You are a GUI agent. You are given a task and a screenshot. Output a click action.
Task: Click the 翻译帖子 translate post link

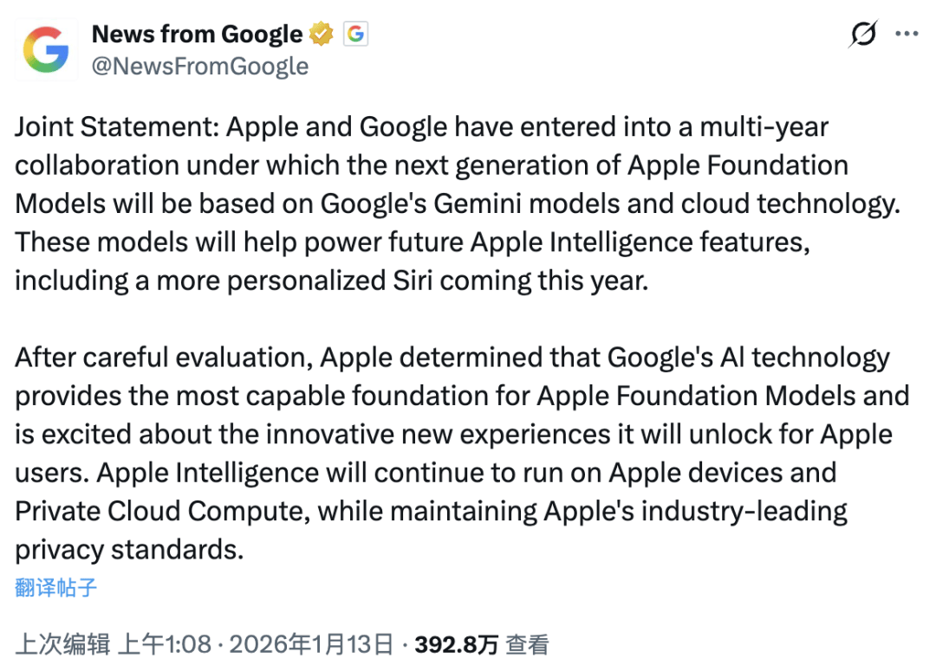[56, 588]
